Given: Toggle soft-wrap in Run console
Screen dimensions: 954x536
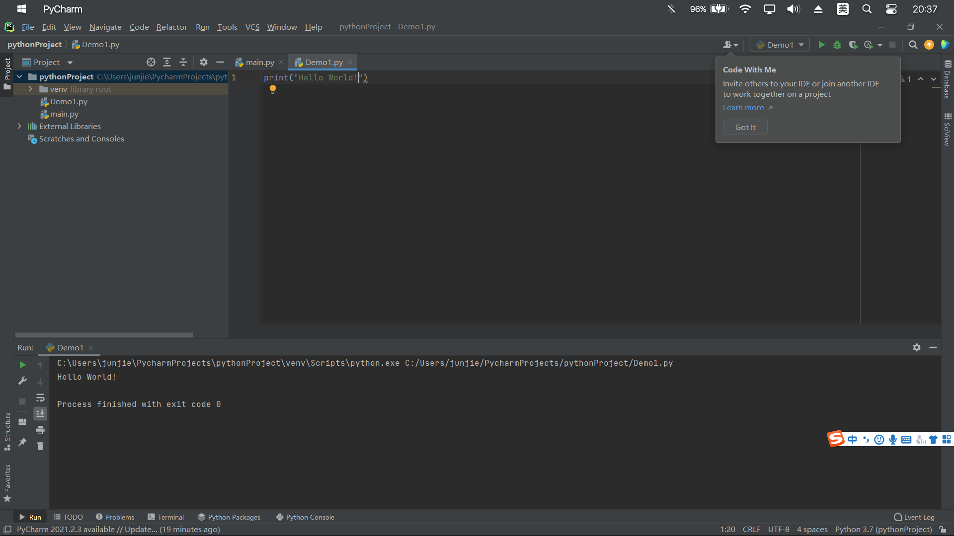Looking at the screenshot, I should (x=40, y=398).
